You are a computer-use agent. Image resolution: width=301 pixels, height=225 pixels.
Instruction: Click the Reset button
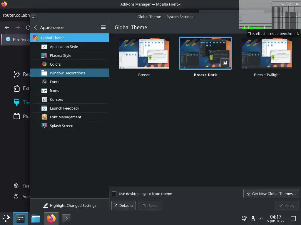150,205
